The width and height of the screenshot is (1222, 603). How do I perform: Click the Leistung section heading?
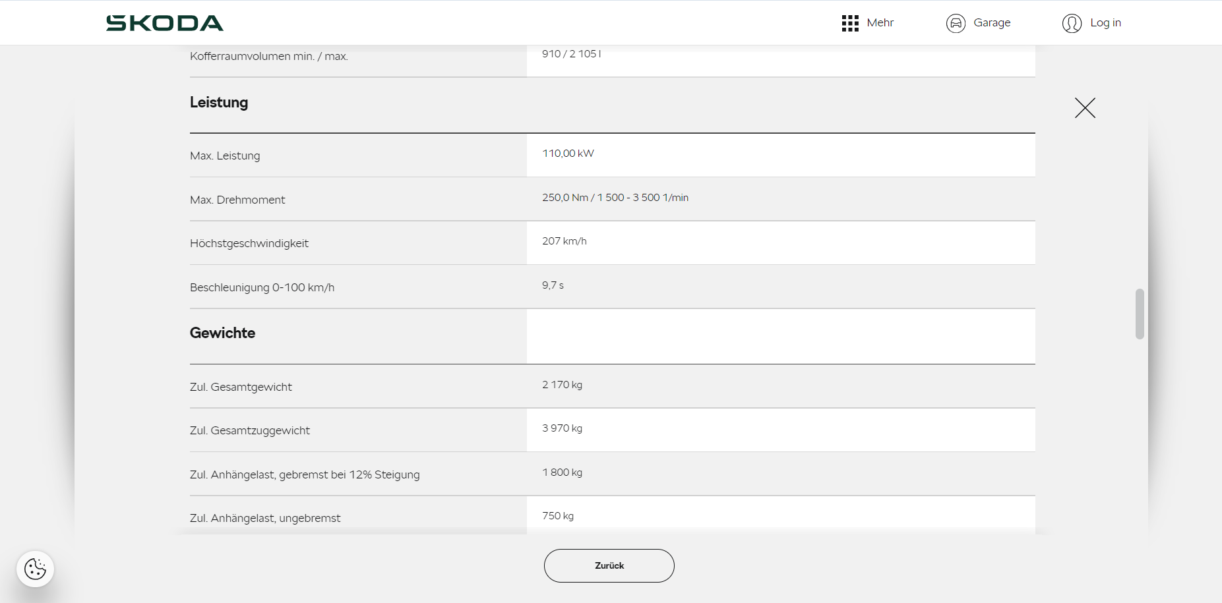[219, 103]
